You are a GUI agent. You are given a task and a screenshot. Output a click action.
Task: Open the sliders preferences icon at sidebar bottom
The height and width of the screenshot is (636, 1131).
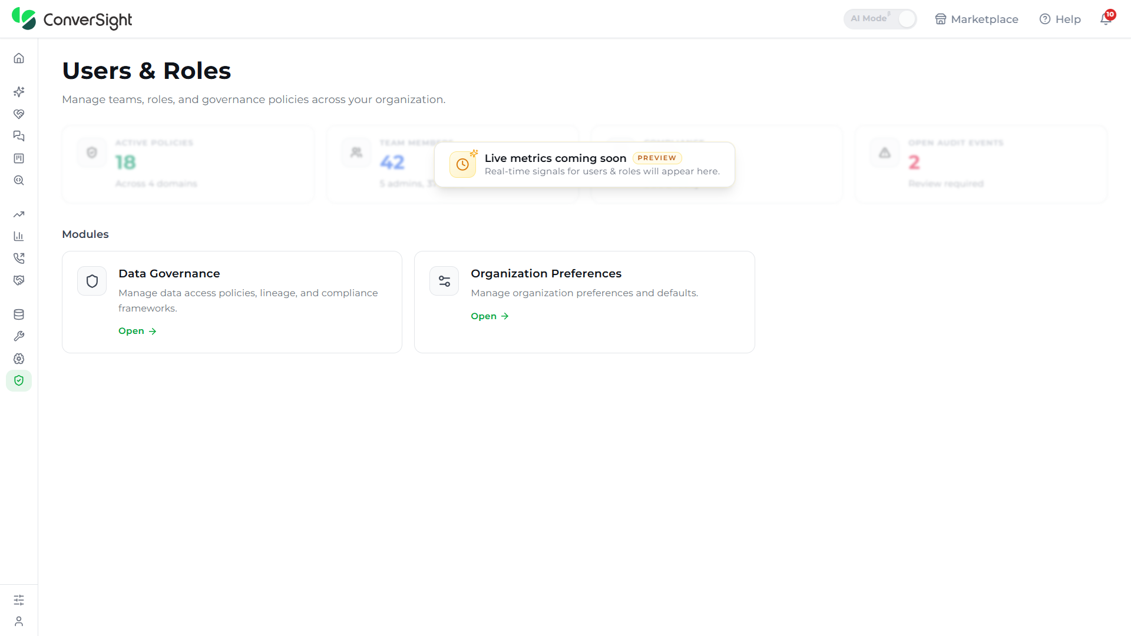pyautogui.click(x=19, y=600)
